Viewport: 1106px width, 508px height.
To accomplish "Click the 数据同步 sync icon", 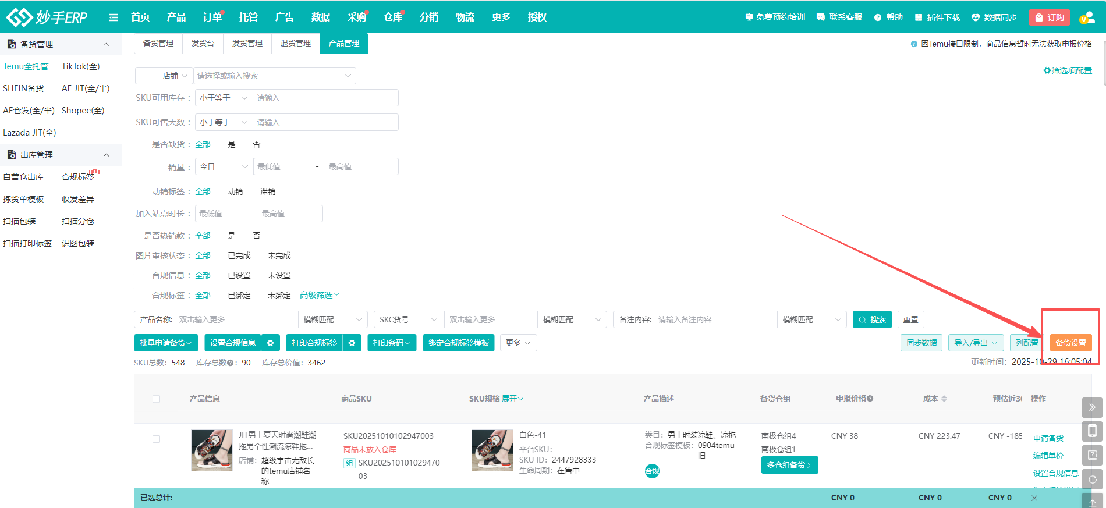I will [976, 17].
